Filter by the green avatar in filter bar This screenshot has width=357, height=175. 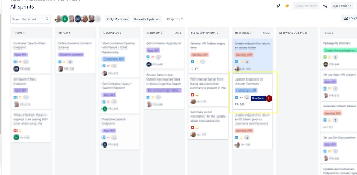click(65, 19)
